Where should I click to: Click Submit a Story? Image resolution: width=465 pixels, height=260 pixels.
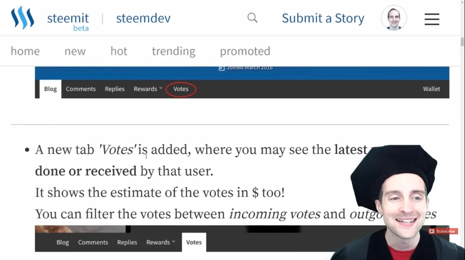coord(323,19)
